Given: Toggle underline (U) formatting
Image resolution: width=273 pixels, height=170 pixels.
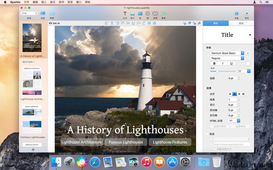Looking at the screenshot, I should [231, 64].
